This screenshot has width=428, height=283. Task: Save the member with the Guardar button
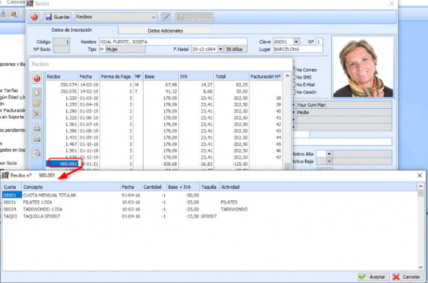click(x=58, y=17)
